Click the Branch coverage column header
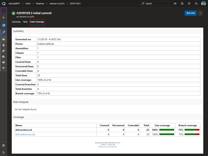The height and width of the screenshot is (156, 208). tap(188, 125)
